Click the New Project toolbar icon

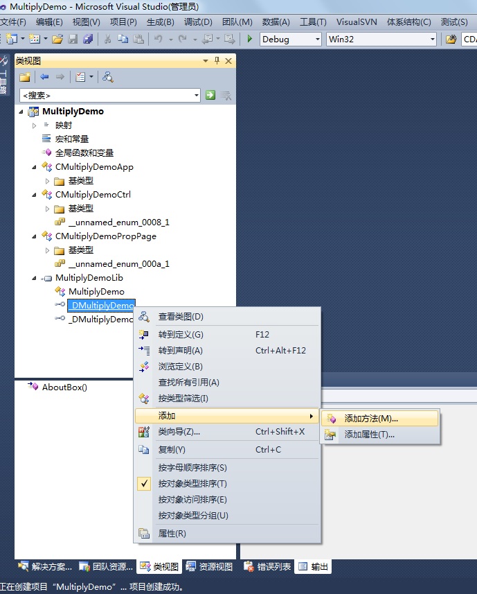coord(12,39)
